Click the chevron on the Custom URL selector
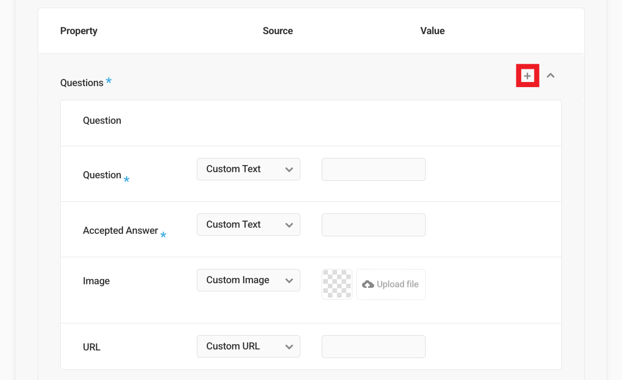This screenshot has width=622, height=380. 289,346
